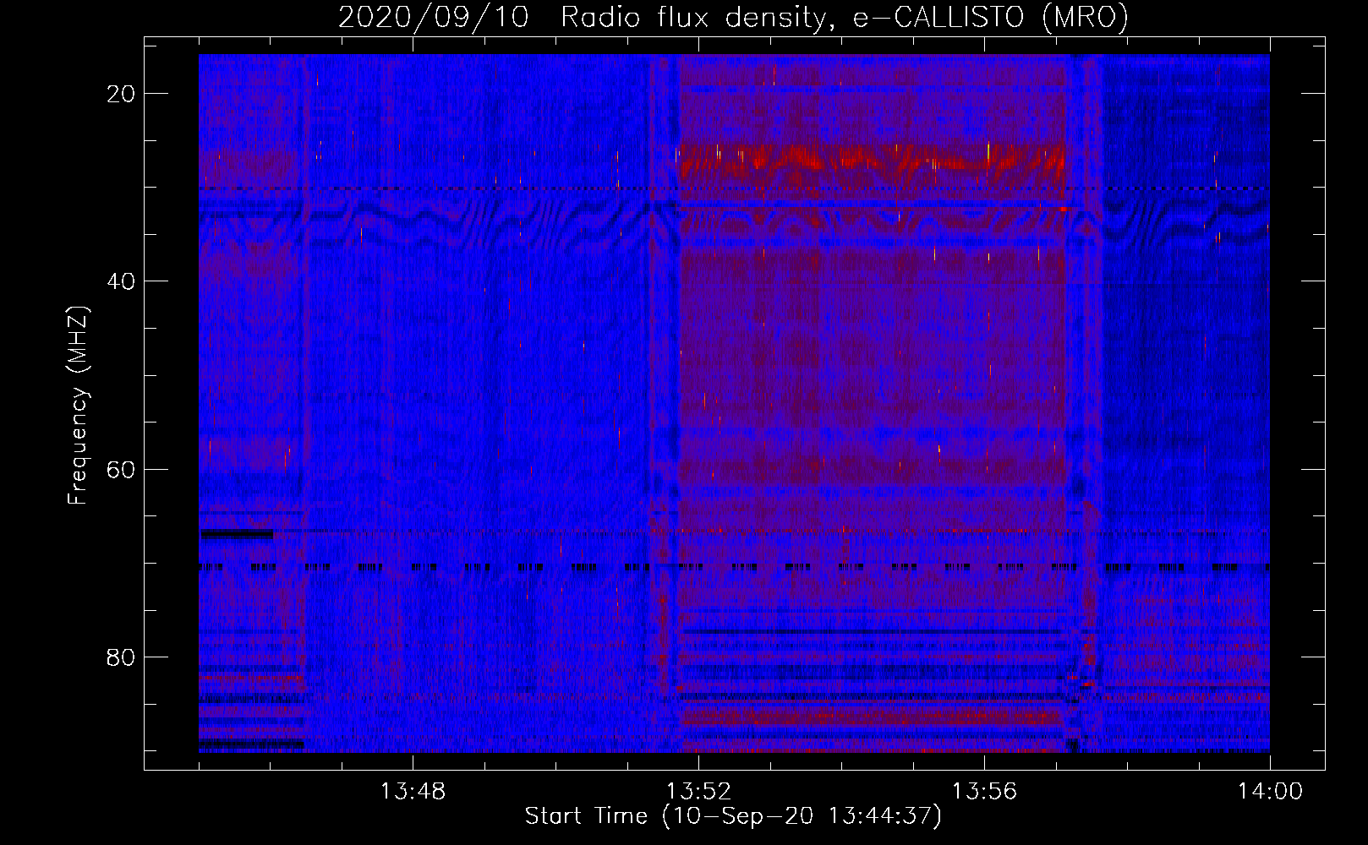Click the '13:52' time tick label
1368x845 pixels.
click(698, 792)
